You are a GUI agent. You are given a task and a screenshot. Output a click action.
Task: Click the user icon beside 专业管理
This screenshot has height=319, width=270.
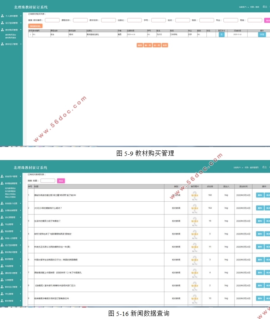pos(2,224)
